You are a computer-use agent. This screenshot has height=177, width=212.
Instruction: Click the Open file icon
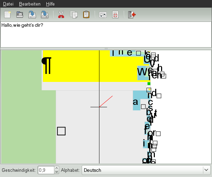[20, 15]
